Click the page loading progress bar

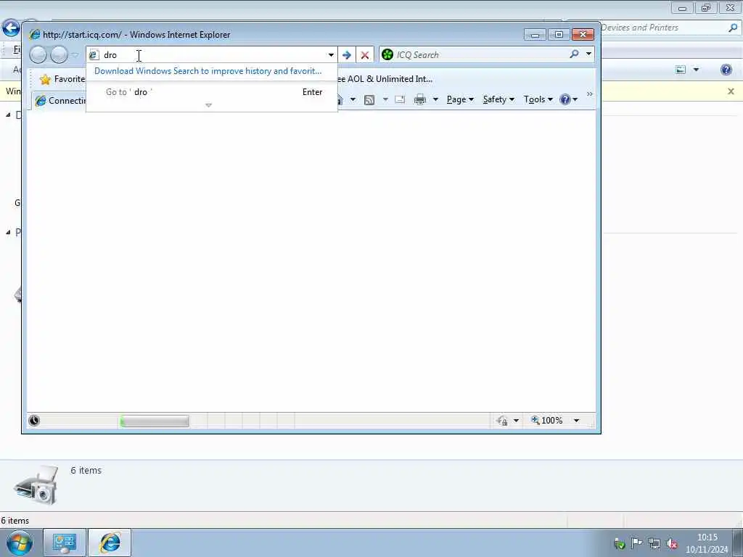(x=154, y=421)
